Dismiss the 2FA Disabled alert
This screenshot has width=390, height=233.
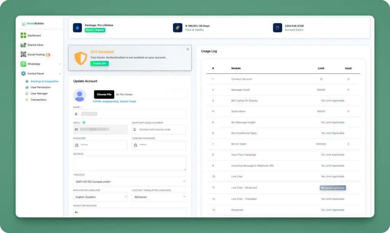tap(187, 49)
